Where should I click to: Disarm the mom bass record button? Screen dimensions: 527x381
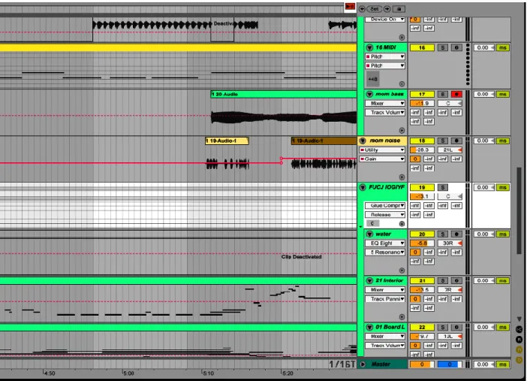[x=456, y=94]
